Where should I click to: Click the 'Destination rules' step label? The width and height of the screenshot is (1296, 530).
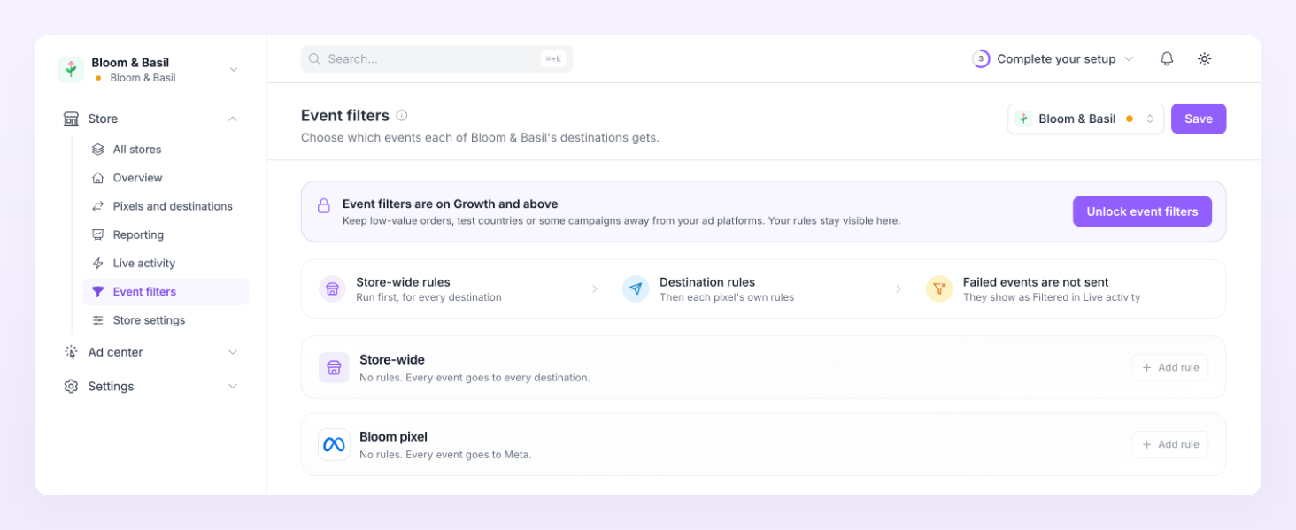[x=707, y=282]
